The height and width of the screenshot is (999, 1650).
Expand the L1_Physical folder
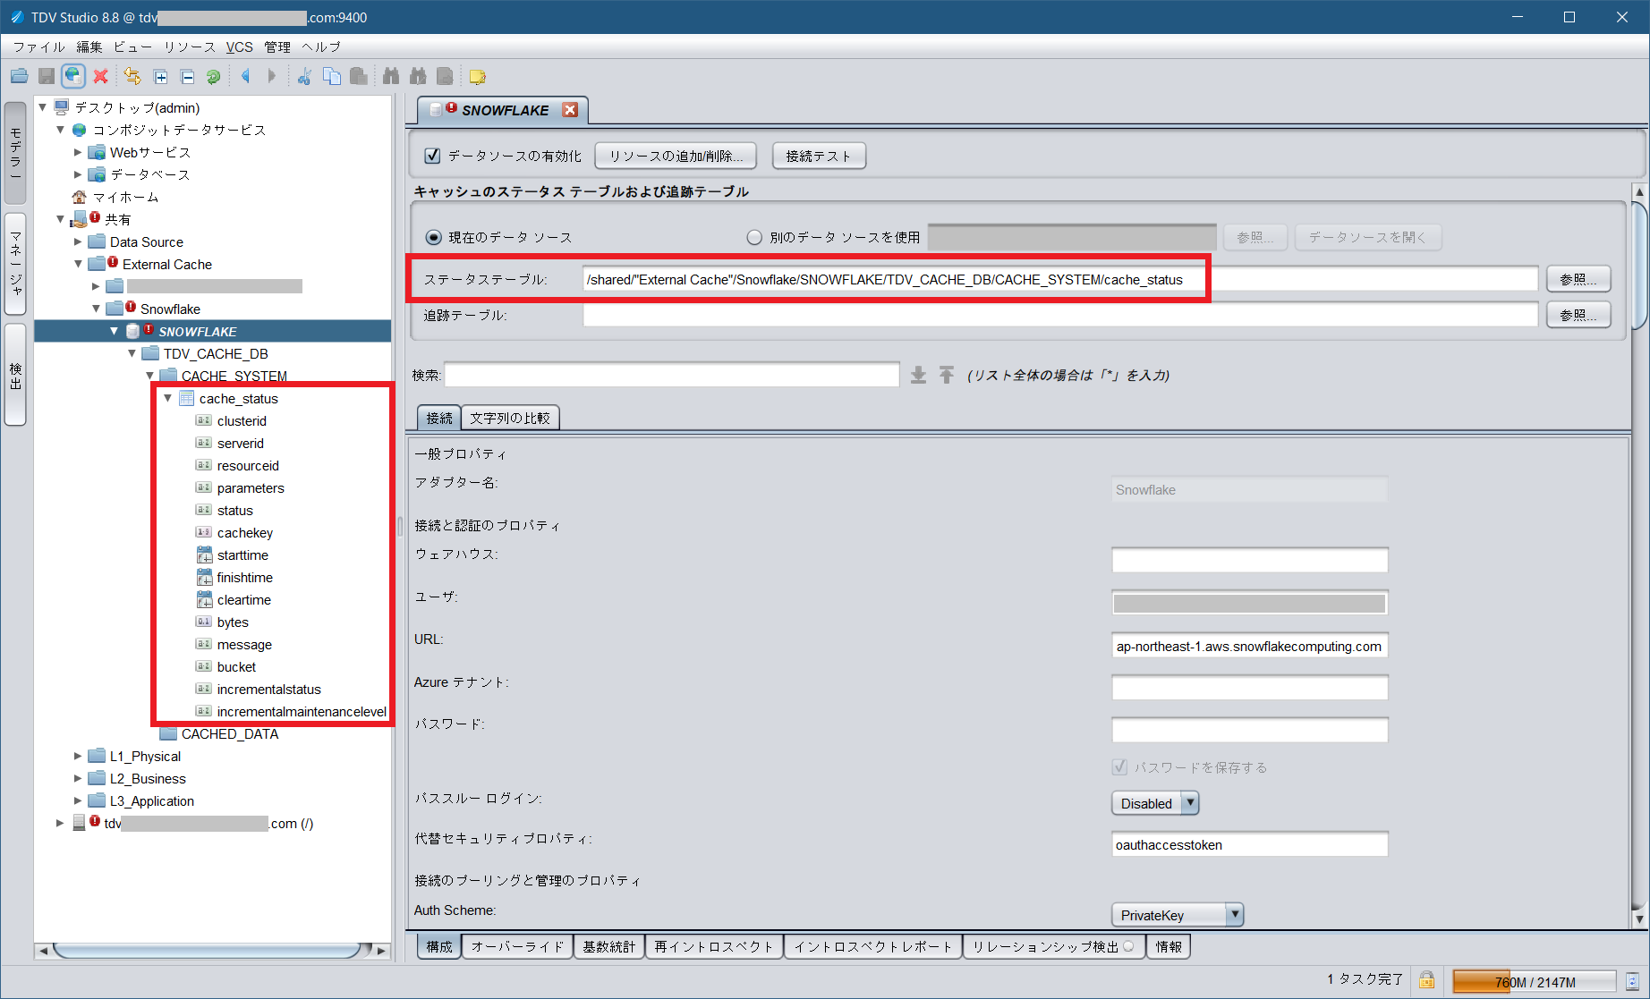point(78,756)
